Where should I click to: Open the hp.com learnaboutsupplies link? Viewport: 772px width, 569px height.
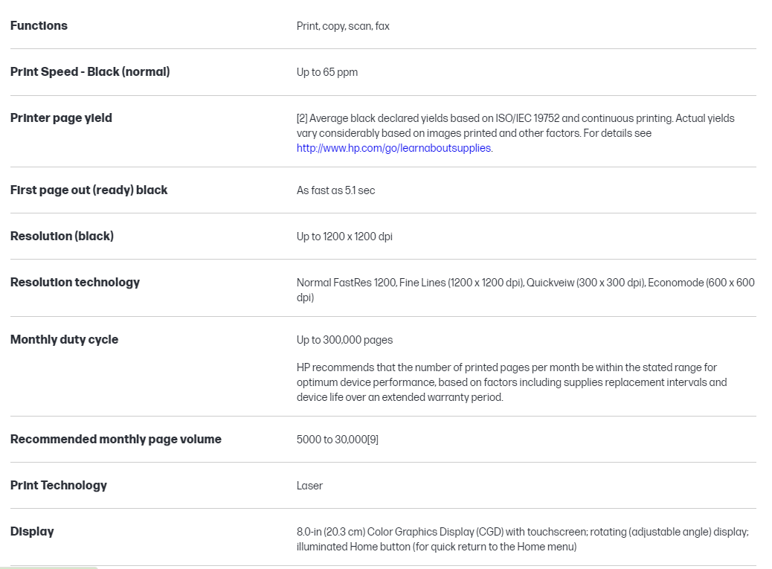[393, 148]
